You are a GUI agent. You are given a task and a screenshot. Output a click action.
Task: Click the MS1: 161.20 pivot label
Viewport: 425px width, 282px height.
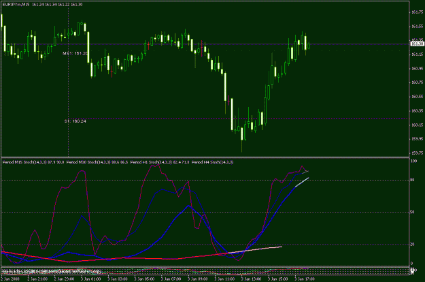(x=75, y=53)
